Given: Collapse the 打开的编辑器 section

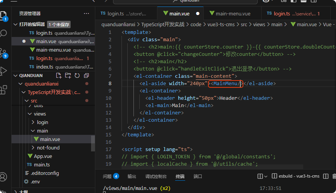Looking at the screenshot, I should (x=15, y=24).
